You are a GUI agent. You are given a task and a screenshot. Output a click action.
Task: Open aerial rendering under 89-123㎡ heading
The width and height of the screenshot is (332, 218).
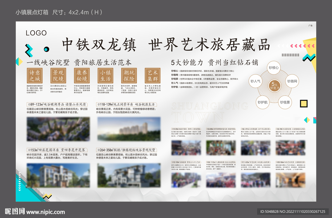(58, 129)
